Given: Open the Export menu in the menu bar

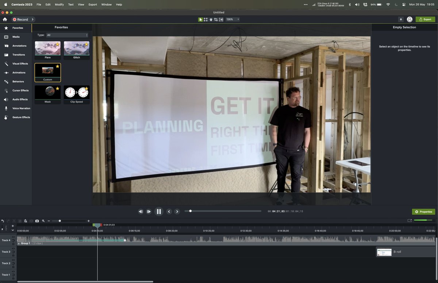Looking at the screenshot, I should click(92, 4).
